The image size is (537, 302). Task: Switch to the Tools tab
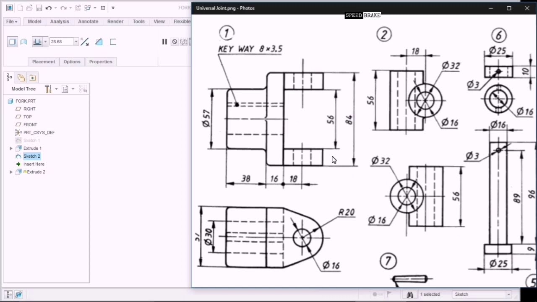click(139, 21)
